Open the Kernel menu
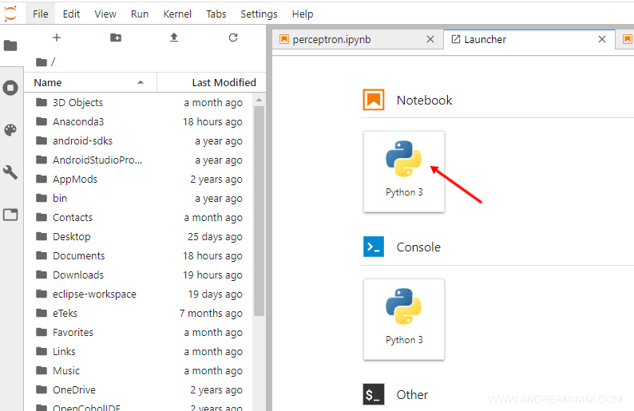The height and width of the screenshot is (411, 634). (176, 14)
